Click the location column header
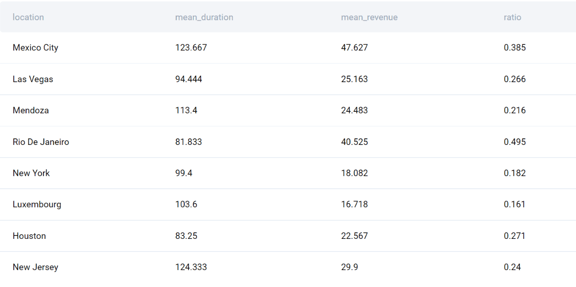The width and height of the screenshot is (576, 287). pos(28,17)
